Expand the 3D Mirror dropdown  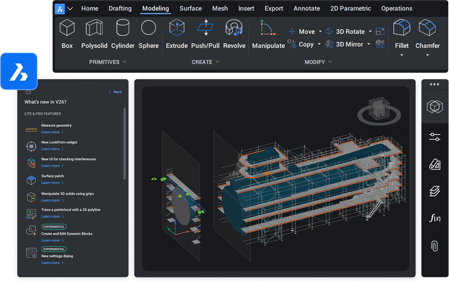368,44
